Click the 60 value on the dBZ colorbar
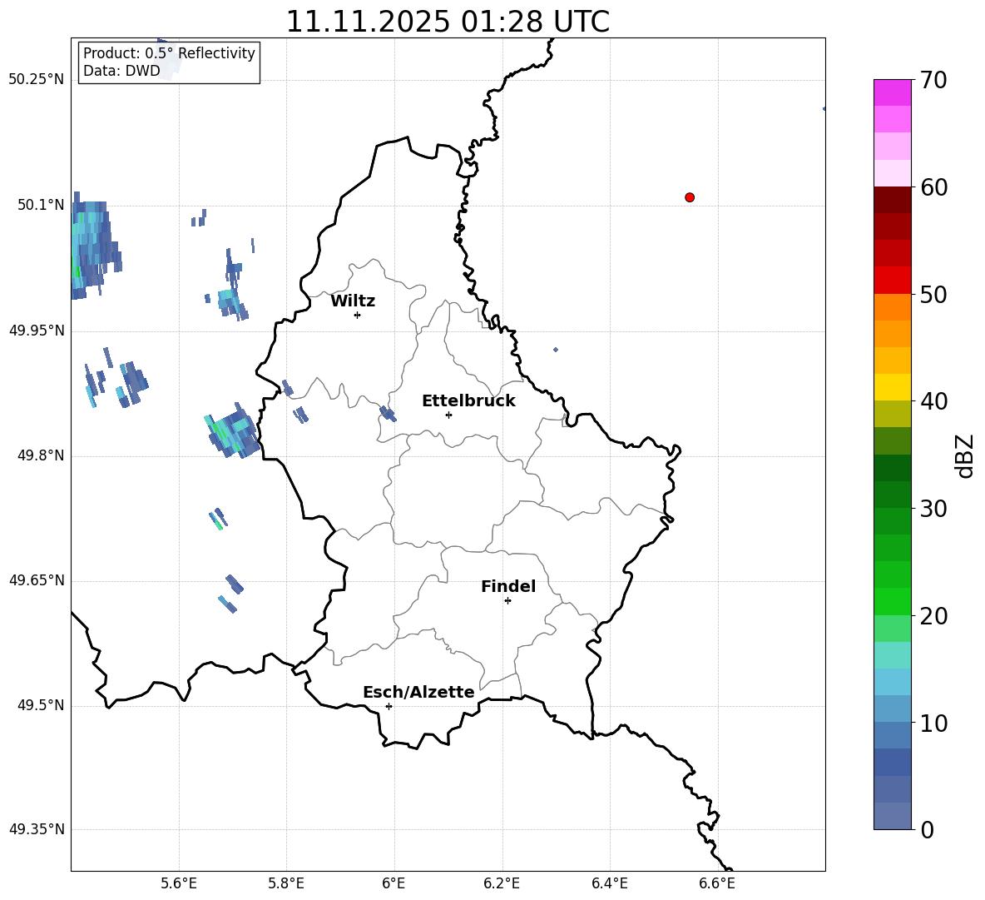This screenshot has width=985, height=900. (933, 187)
